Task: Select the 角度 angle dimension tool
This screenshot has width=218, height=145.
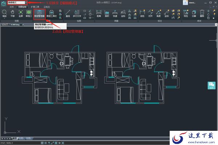Action: 158,13
